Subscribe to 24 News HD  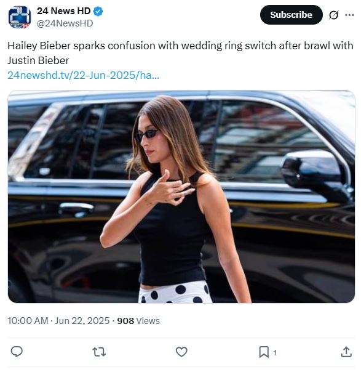(x=291, y=15)
